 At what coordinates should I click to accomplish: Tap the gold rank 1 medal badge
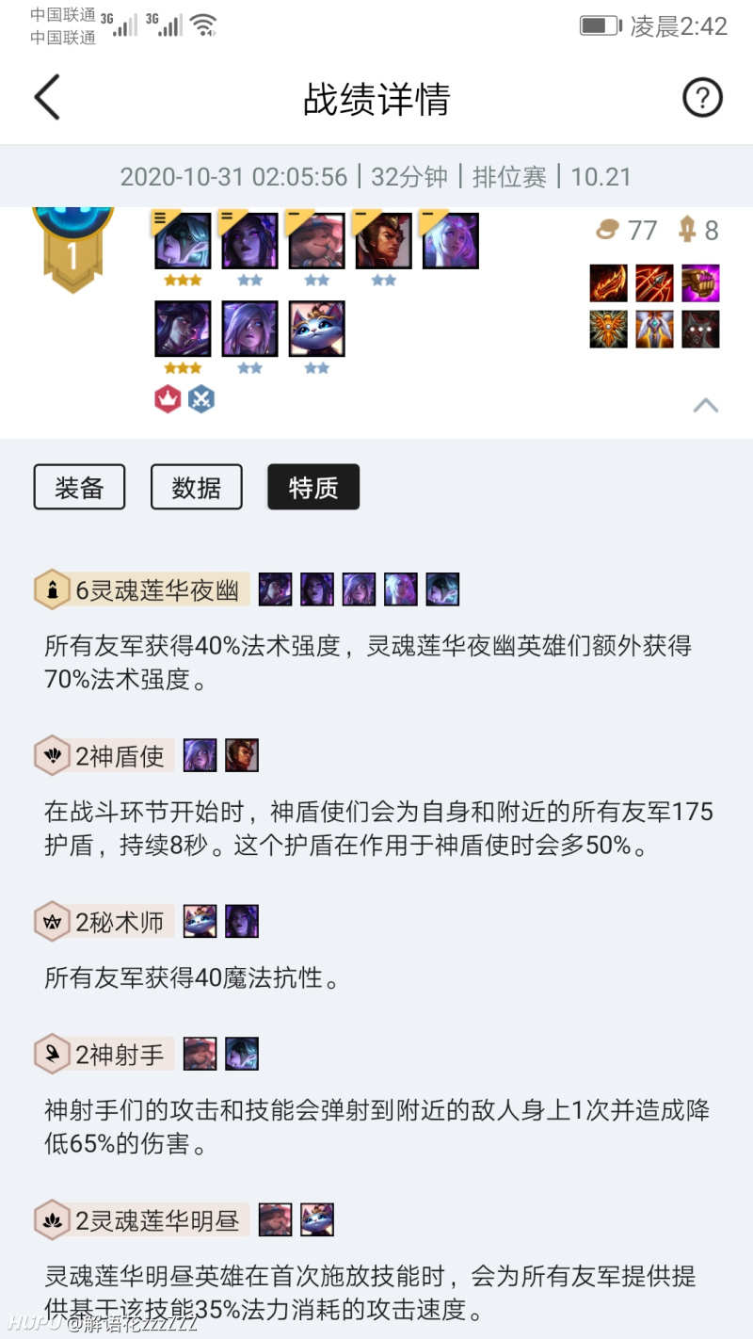pos(73,247)
